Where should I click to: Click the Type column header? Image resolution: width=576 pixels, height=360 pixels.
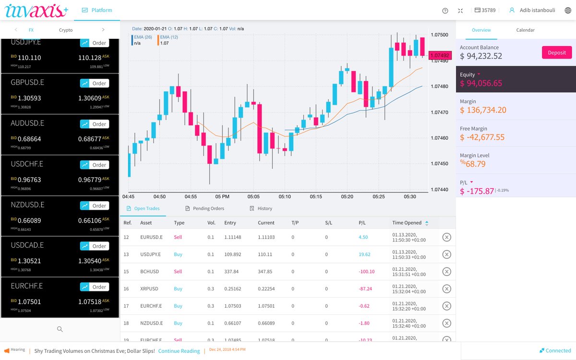[x=179, y=223]
